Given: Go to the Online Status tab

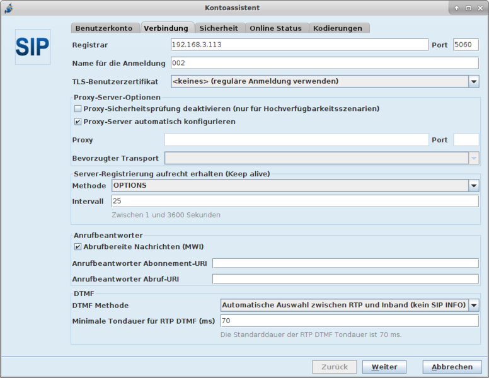Looking at the screenshot, I should click(x=275, y=28).
